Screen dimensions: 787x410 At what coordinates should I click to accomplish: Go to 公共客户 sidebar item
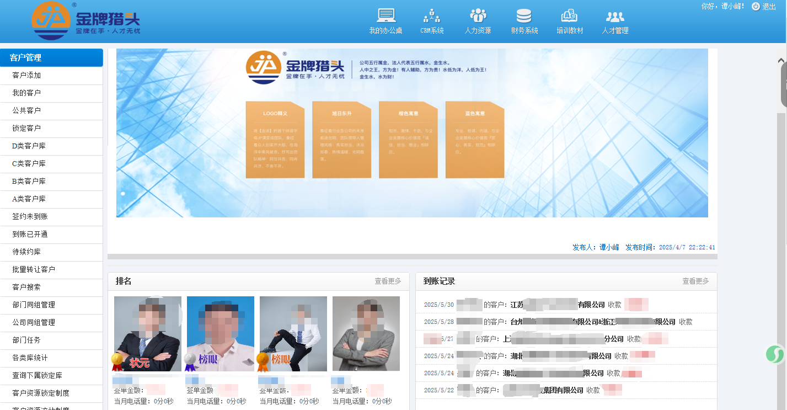click(x=26, y=111)
